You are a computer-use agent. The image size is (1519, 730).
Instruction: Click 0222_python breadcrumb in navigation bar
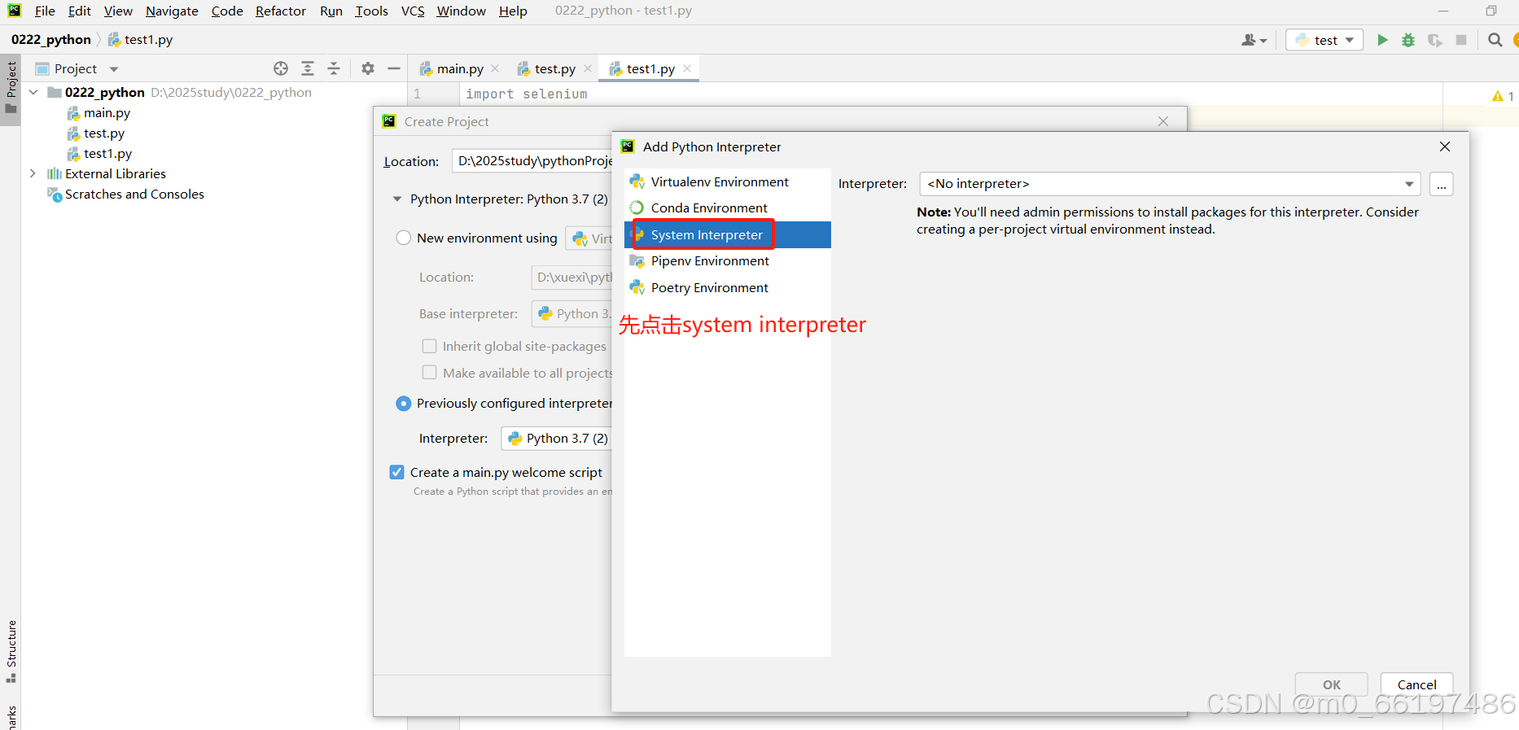pos(51,39)
